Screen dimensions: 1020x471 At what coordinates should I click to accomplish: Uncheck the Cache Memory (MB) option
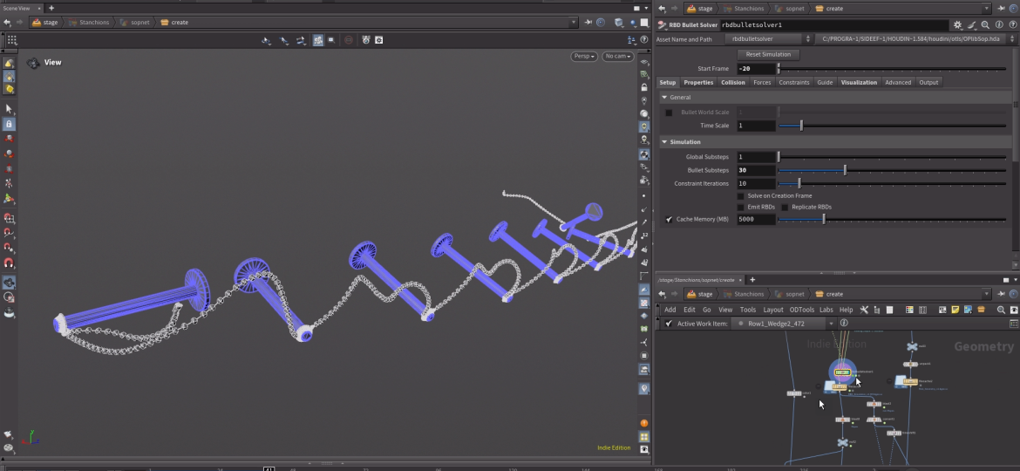(669, 220)
